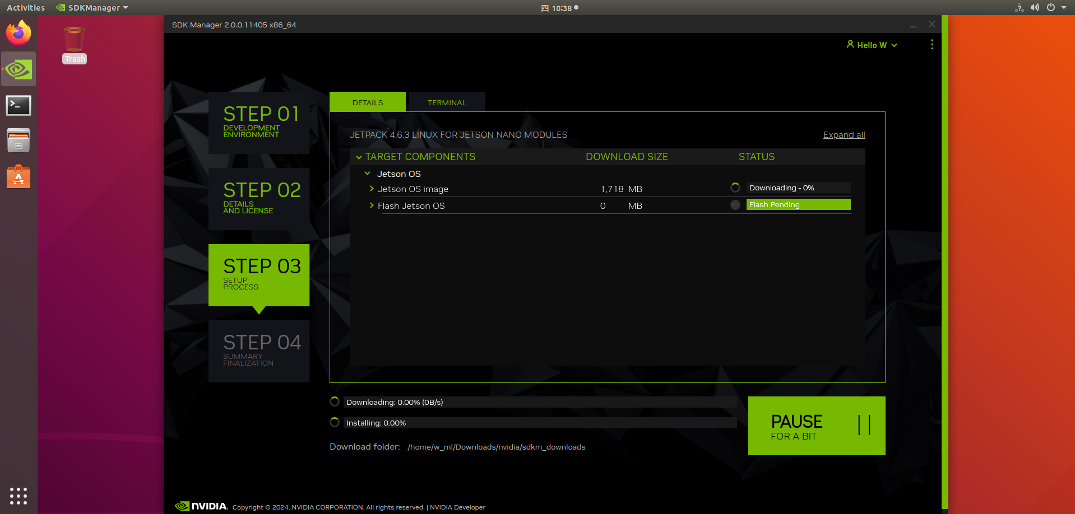This screenshot has height=514, width=1075.
Task: Open Ubuntu Software from the dock
Action: (x=18, y=177)
